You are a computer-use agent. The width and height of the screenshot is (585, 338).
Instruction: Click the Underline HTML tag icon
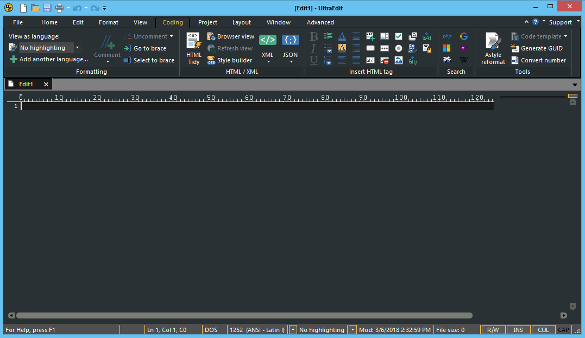click(x=314, y=60)
